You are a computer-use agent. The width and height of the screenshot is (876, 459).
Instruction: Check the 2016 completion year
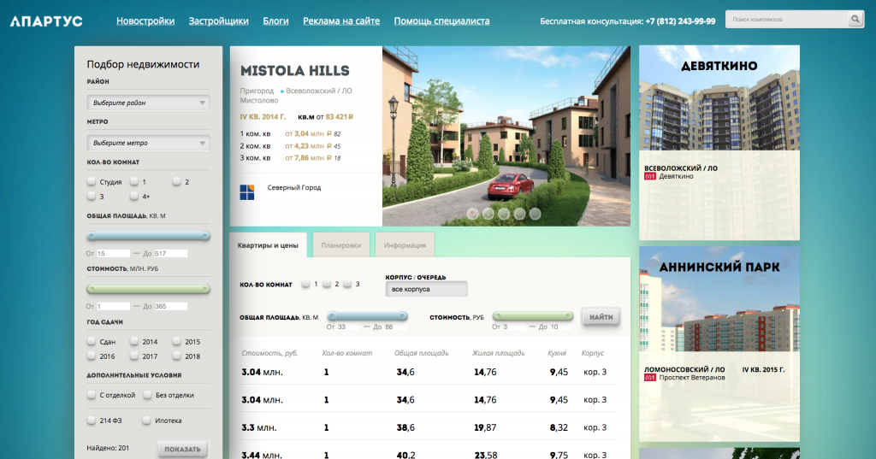click(x=92, y=356)
